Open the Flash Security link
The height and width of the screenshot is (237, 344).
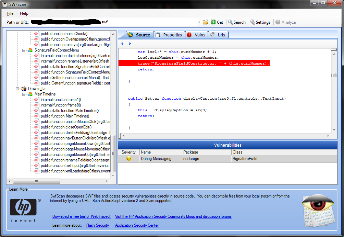(98, 225)
